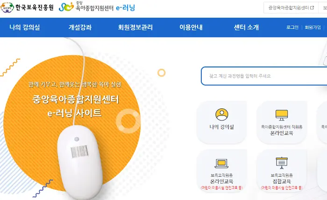Click the 보육교직원용 집합교육 card text
Screen dimensions: 327x200
coord(282,179)
